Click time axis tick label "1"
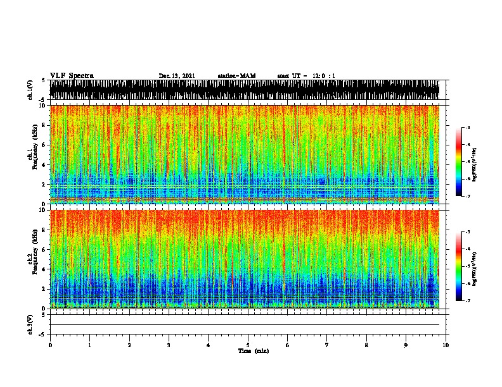 (89, 345)
